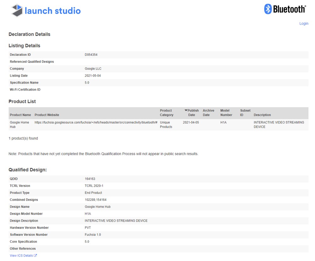Image resolution: width=315 pixels, height=261 pixels.
Task: Open the View ICS Details link
Action: click(x=21, y=255)
